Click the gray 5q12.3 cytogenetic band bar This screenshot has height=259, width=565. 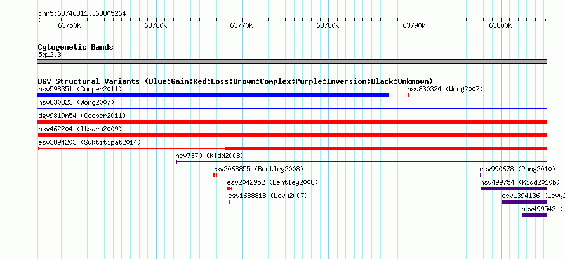[293, 62]
